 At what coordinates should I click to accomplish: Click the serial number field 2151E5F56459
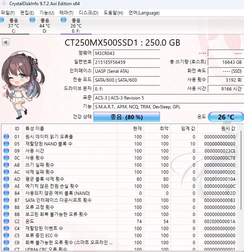[127, 62]
